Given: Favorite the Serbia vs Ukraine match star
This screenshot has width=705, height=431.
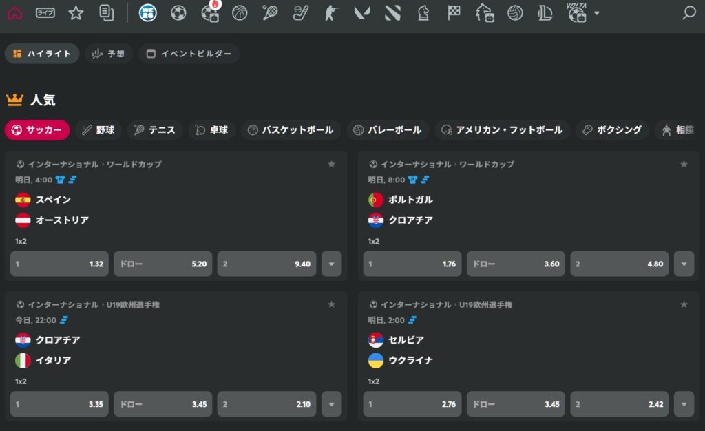Looking at the screenshot, I should point(684,305).
